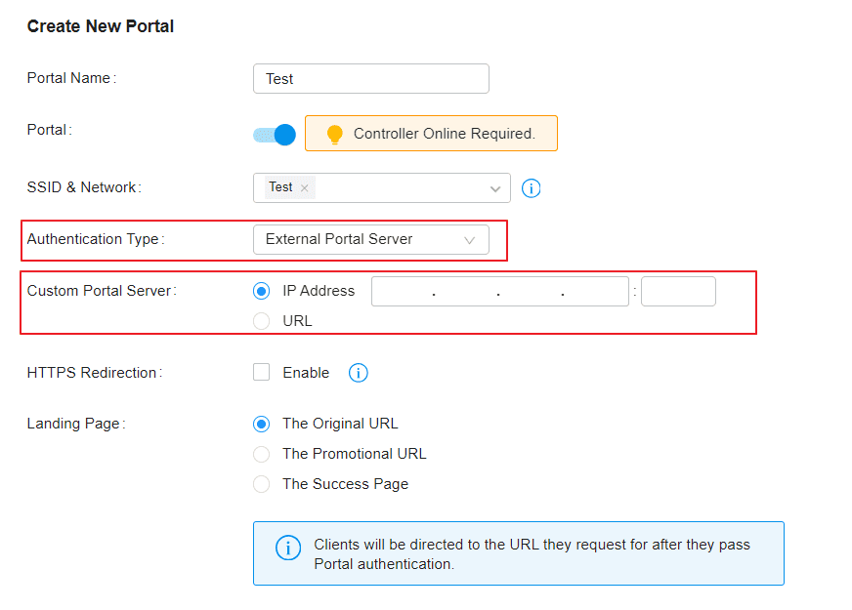This screenshot has height=610, width=852.
Task: Click the IP address octets field
Action: coord(500,292)
